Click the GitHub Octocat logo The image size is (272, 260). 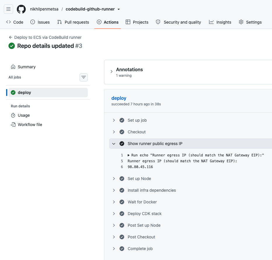(x=21, y=9)
